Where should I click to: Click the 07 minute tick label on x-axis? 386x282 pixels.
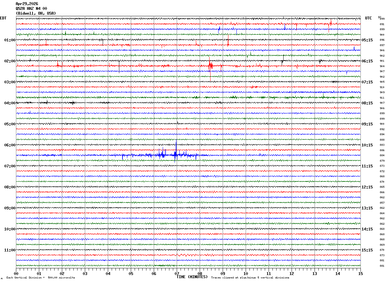click(x=177, y=274)
